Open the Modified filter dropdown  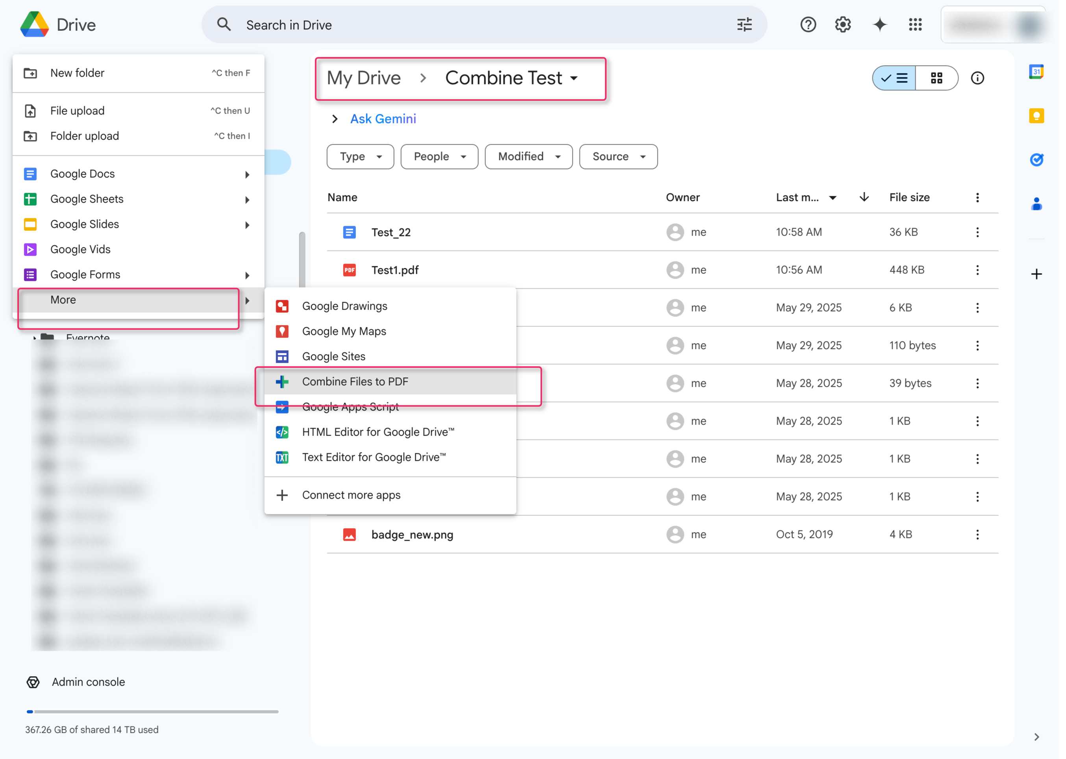point(528,157)
